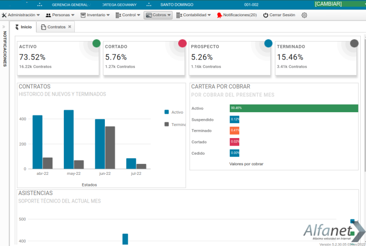Viewport: 366px width, 246px height.
Task: Click the jun-22 blue Activo bar
Action: point(100,144)
